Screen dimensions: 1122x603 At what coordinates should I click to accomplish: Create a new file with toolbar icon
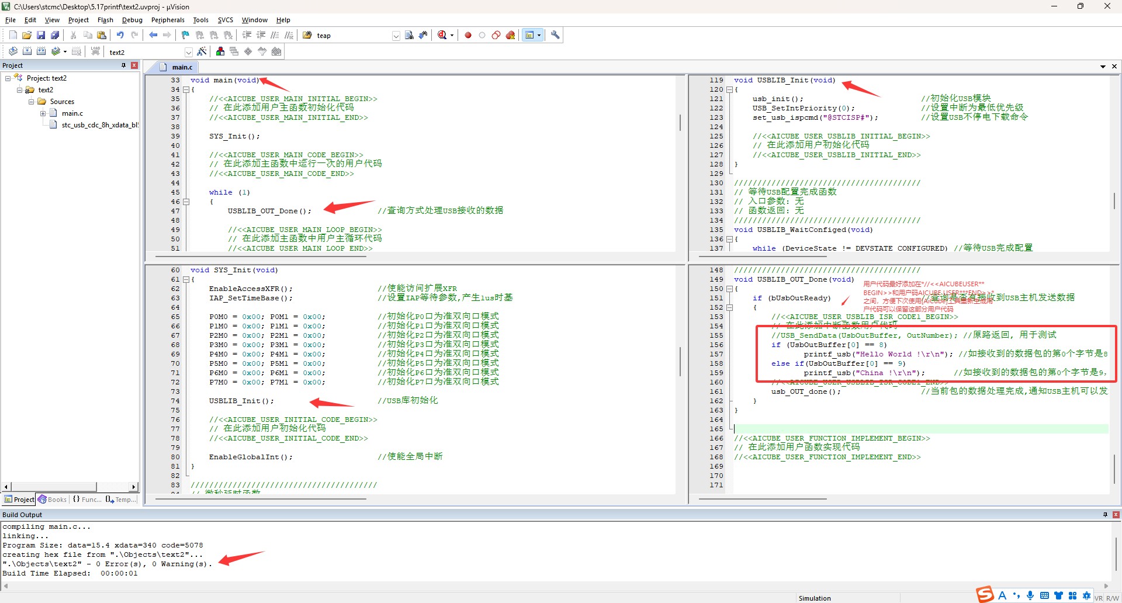(13, 35)
